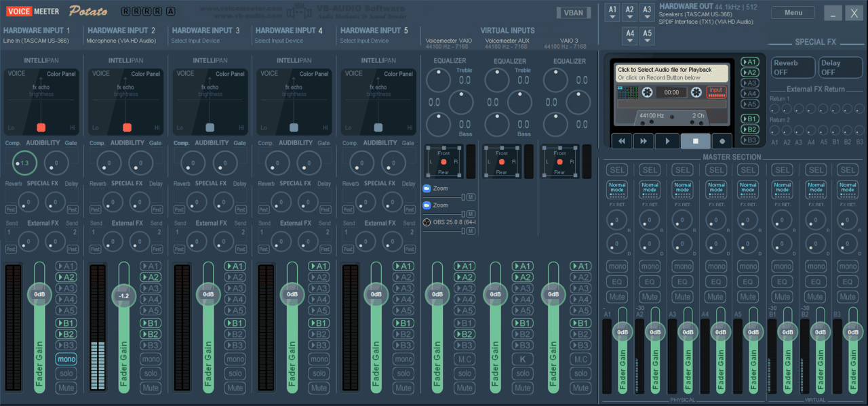This screenshot has height=406, width=868.
Task: Toggle A1 routing on Hardware Input 1 strip
Action: (66, 266)
